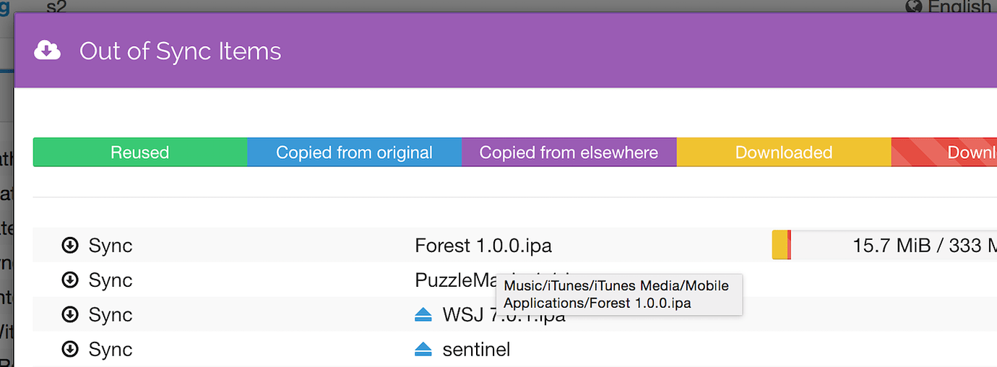Screen dimensions: 997x367
Task: Select the yellow Downloaded legend segment
Action: click(784, 152)
